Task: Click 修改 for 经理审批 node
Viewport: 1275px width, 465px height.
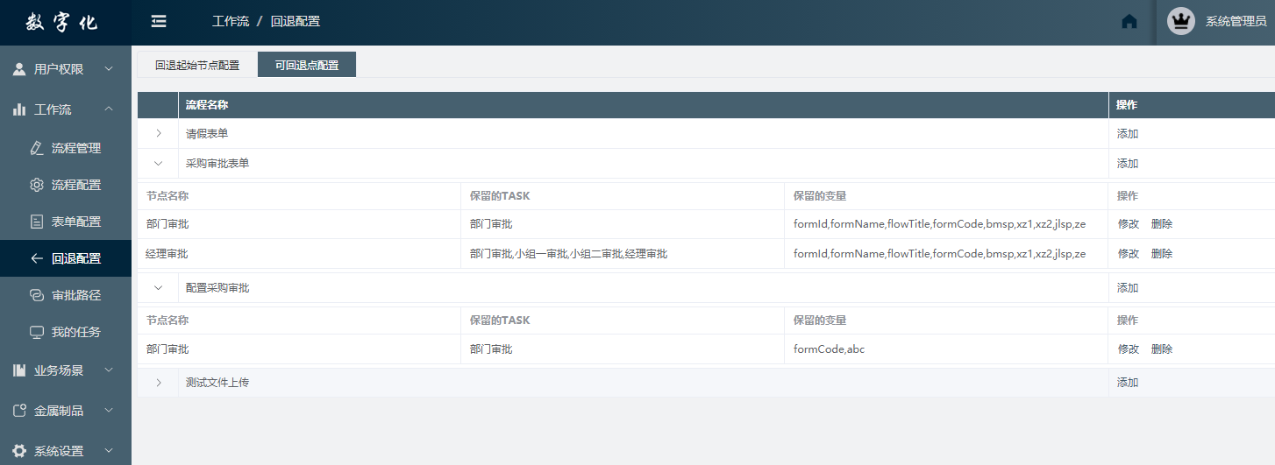Action: [1128, 254]
